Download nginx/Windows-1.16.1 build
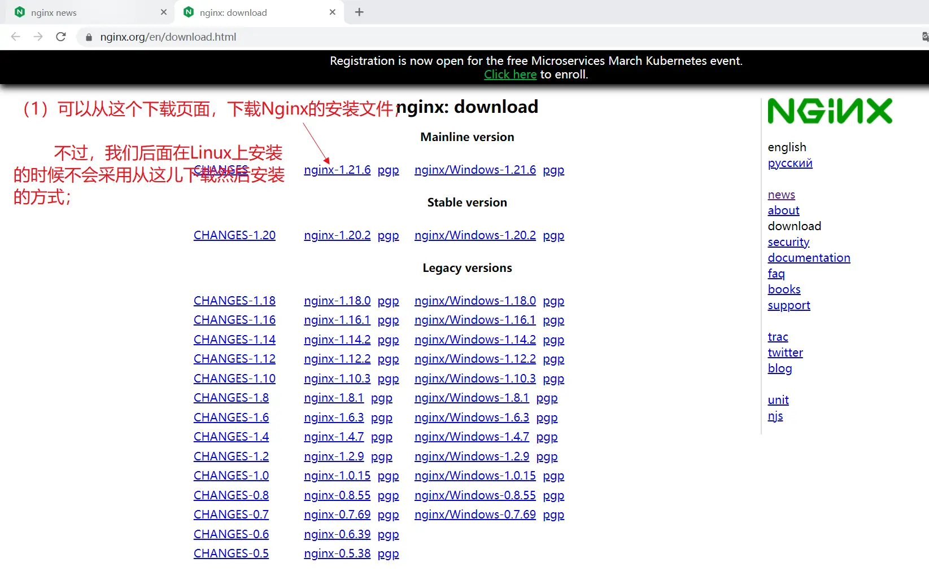Screen dimensions: 929x576 coord(475,320)
